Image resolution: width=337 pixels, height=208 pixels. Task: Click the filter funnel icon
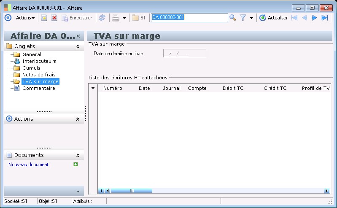[x=243, y=18]
